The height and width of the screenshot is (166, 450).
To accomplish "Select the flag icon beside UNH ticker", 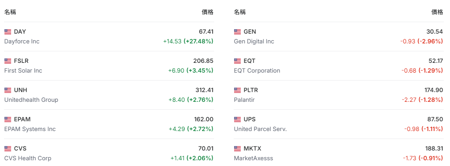I will 8,90.
